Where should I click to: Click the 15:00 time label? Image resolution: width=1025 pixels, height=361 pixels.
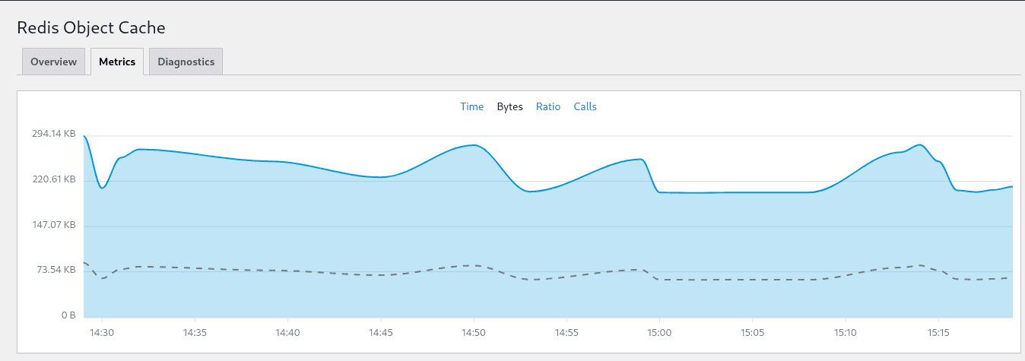tap(658, 333)
